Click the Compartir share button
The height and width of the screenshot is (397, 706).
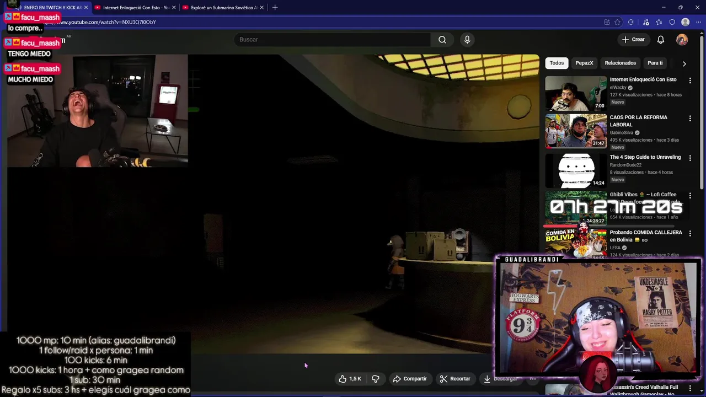[x=410, y=379]
